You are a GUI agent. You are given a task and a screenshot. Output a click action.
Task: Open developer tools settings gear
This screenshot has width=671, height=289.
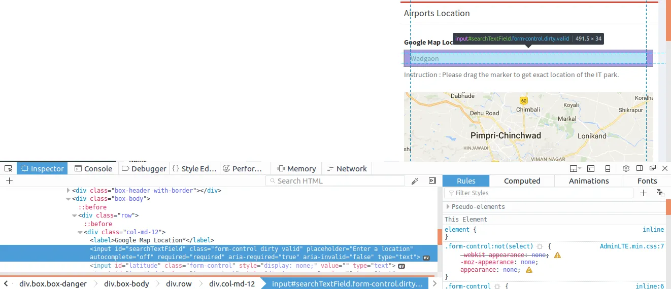click(626, 168)
